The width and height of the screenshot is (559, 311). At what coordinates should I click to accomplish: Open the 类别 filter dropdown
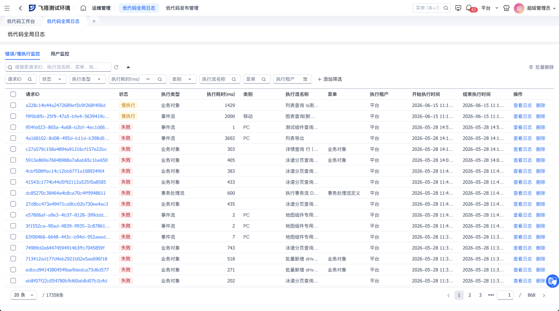coord(183,80)
